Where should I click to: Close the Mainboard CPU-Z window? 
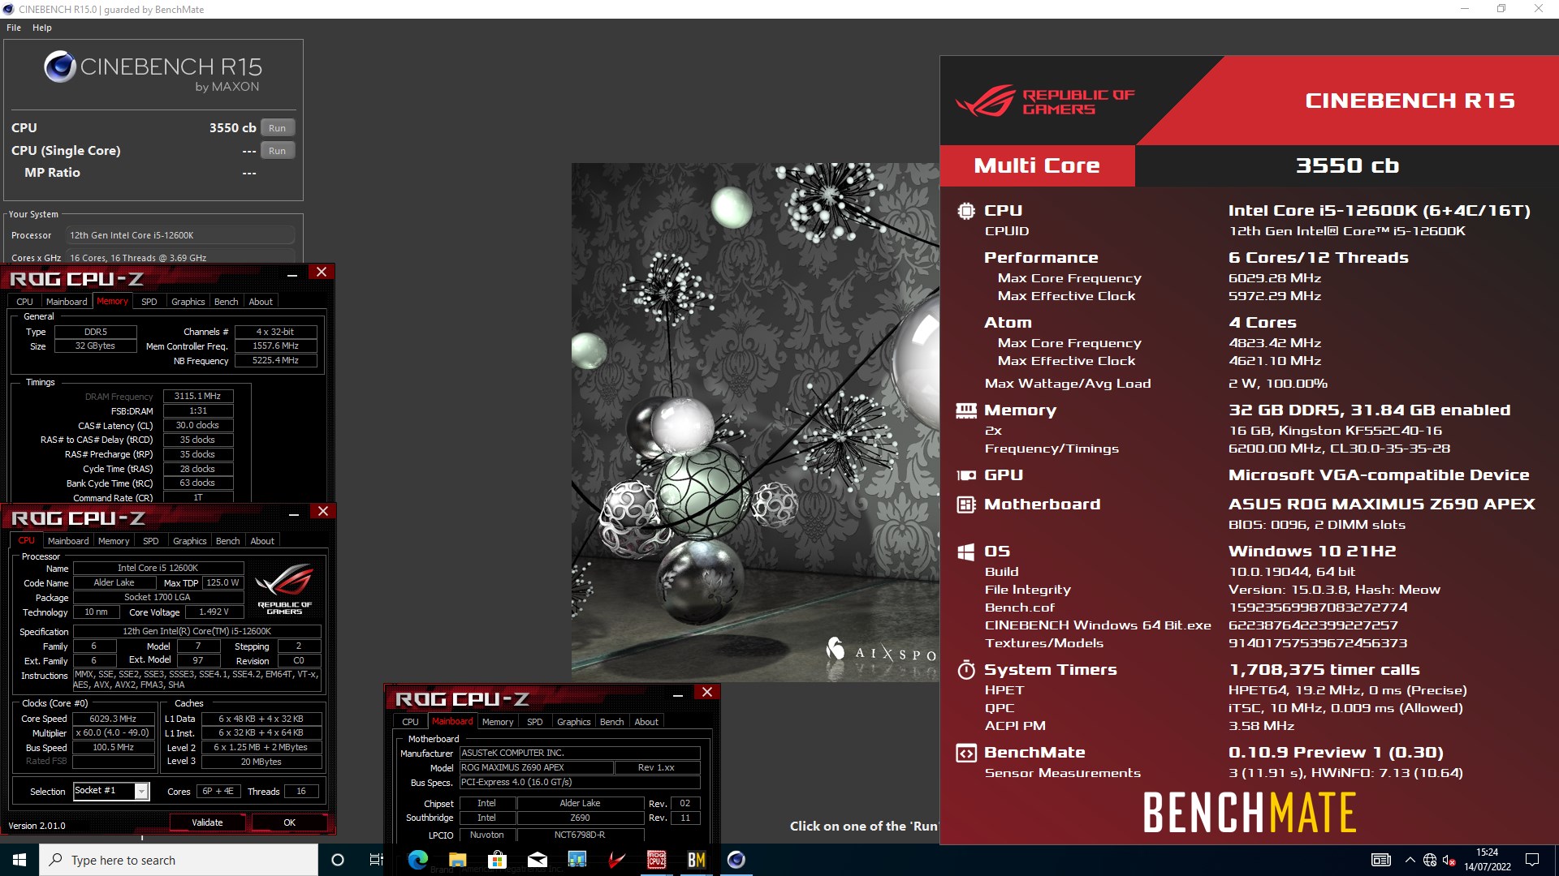[x=707, y=693]
